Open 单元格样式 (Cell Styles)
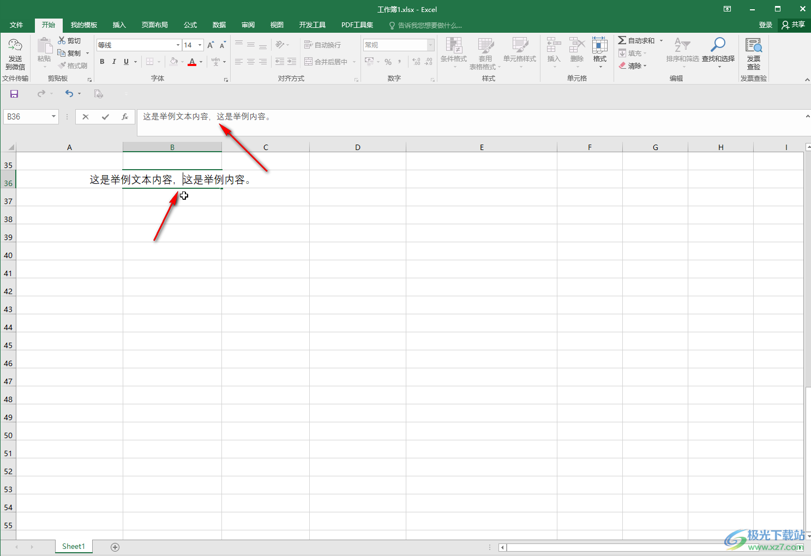 click(520, 53)
